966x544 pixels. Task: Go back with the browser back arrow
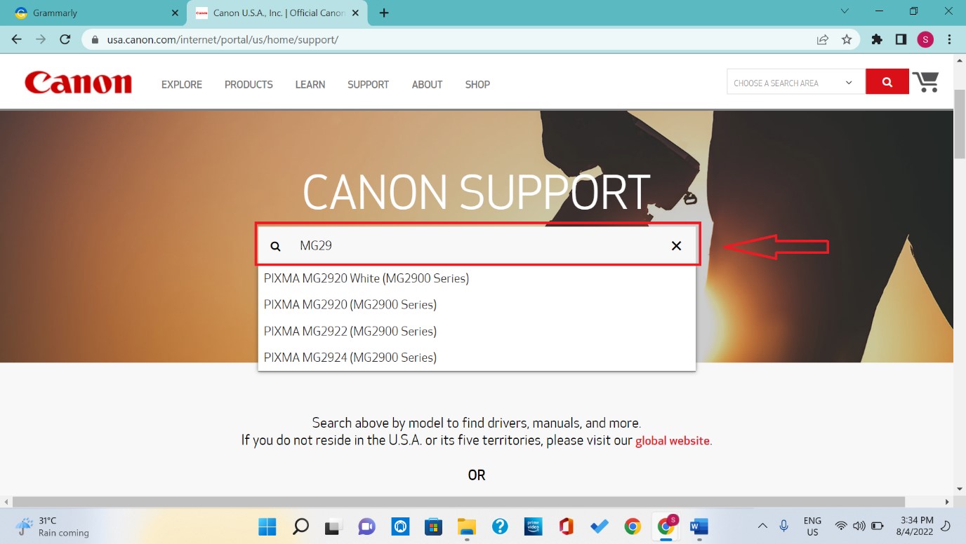[17, 39]
